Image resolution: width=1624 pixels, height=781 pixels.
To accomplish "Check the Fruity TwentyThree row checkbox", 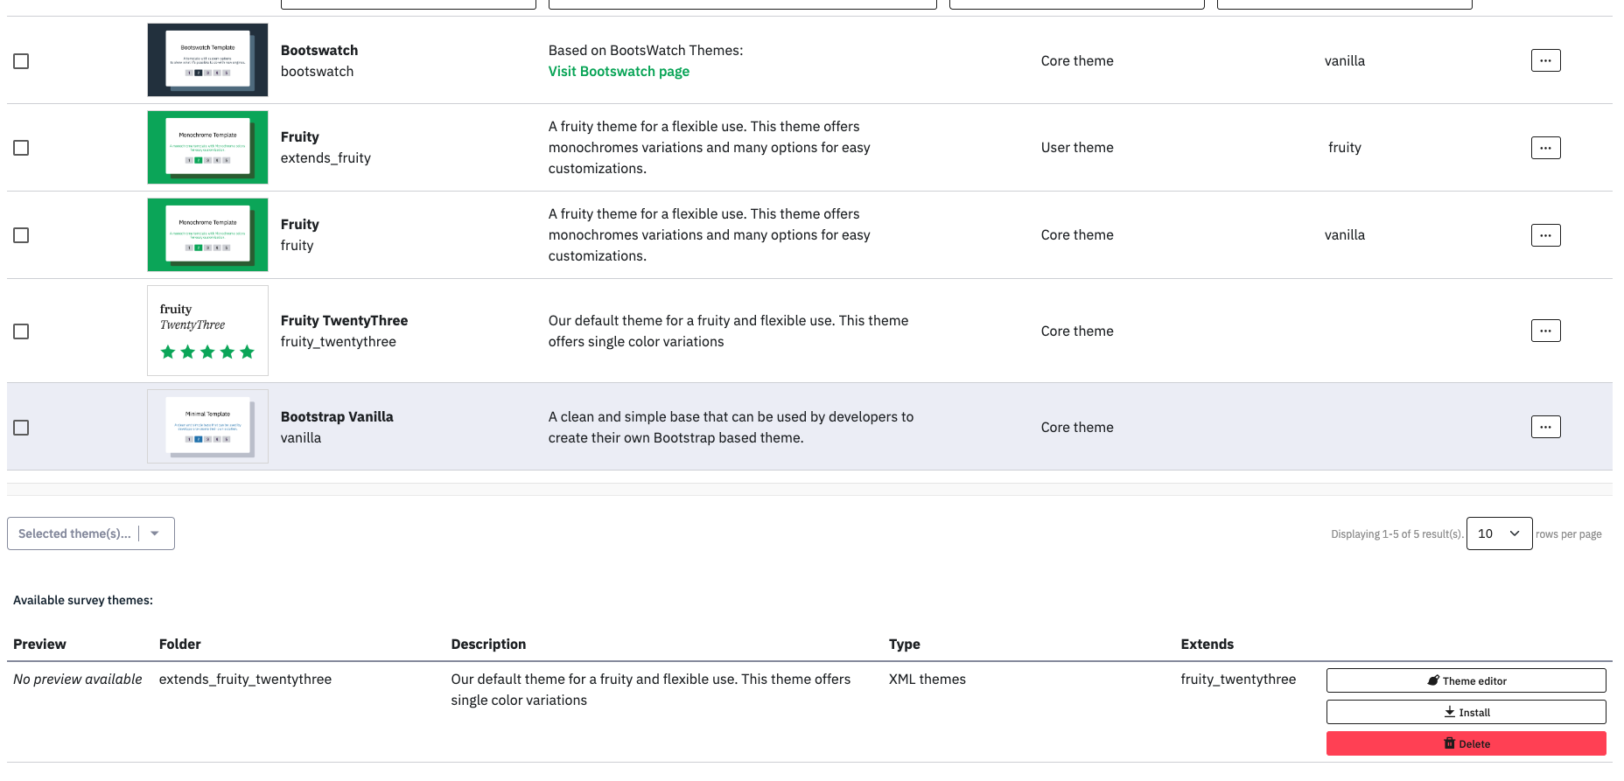I will [x=21, y=331].
